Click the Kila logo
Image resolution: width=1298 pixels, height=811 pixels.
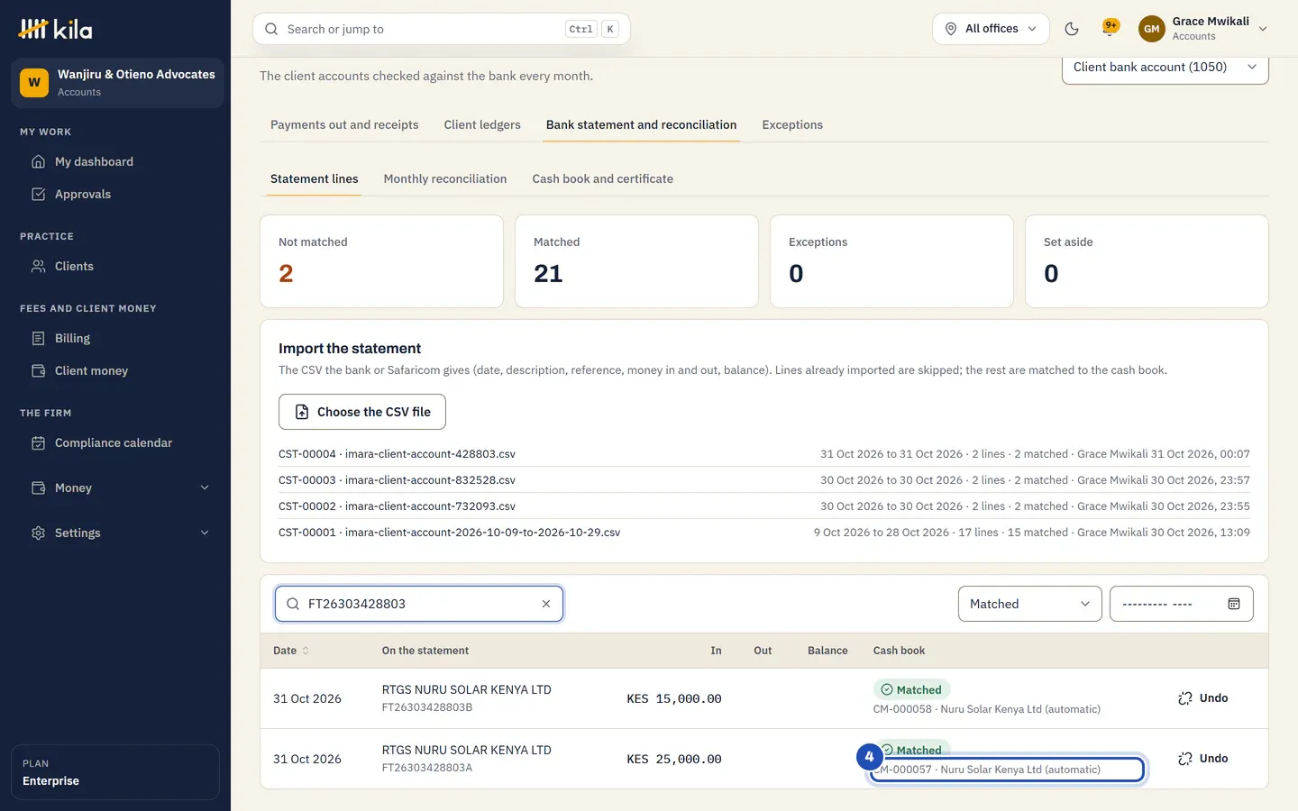pos(55,29)
